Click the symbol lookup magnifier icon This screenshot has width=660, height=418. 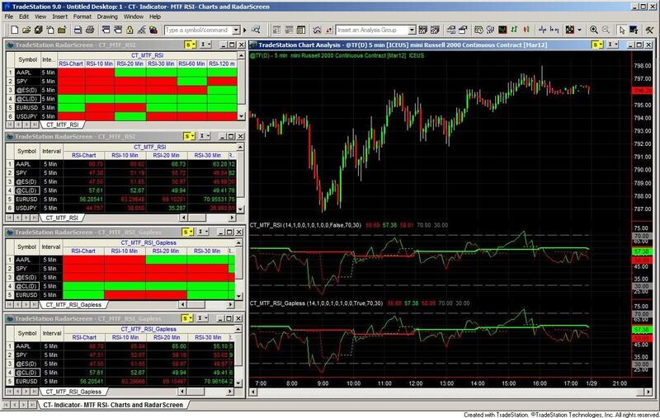pyautogui.click(x=256, y=30)
